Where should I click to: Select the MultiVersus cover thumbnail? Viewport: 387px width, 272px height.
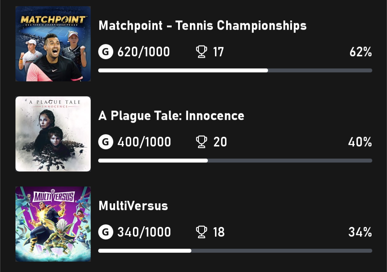[x=53, y=224]
